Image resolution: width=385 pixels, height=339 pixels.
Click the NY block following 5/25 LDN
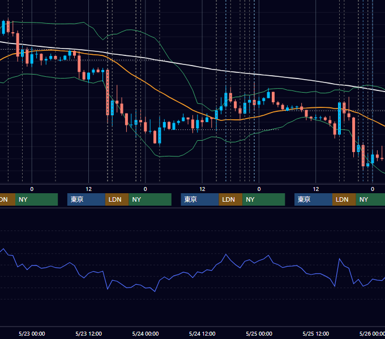(370, 199)
